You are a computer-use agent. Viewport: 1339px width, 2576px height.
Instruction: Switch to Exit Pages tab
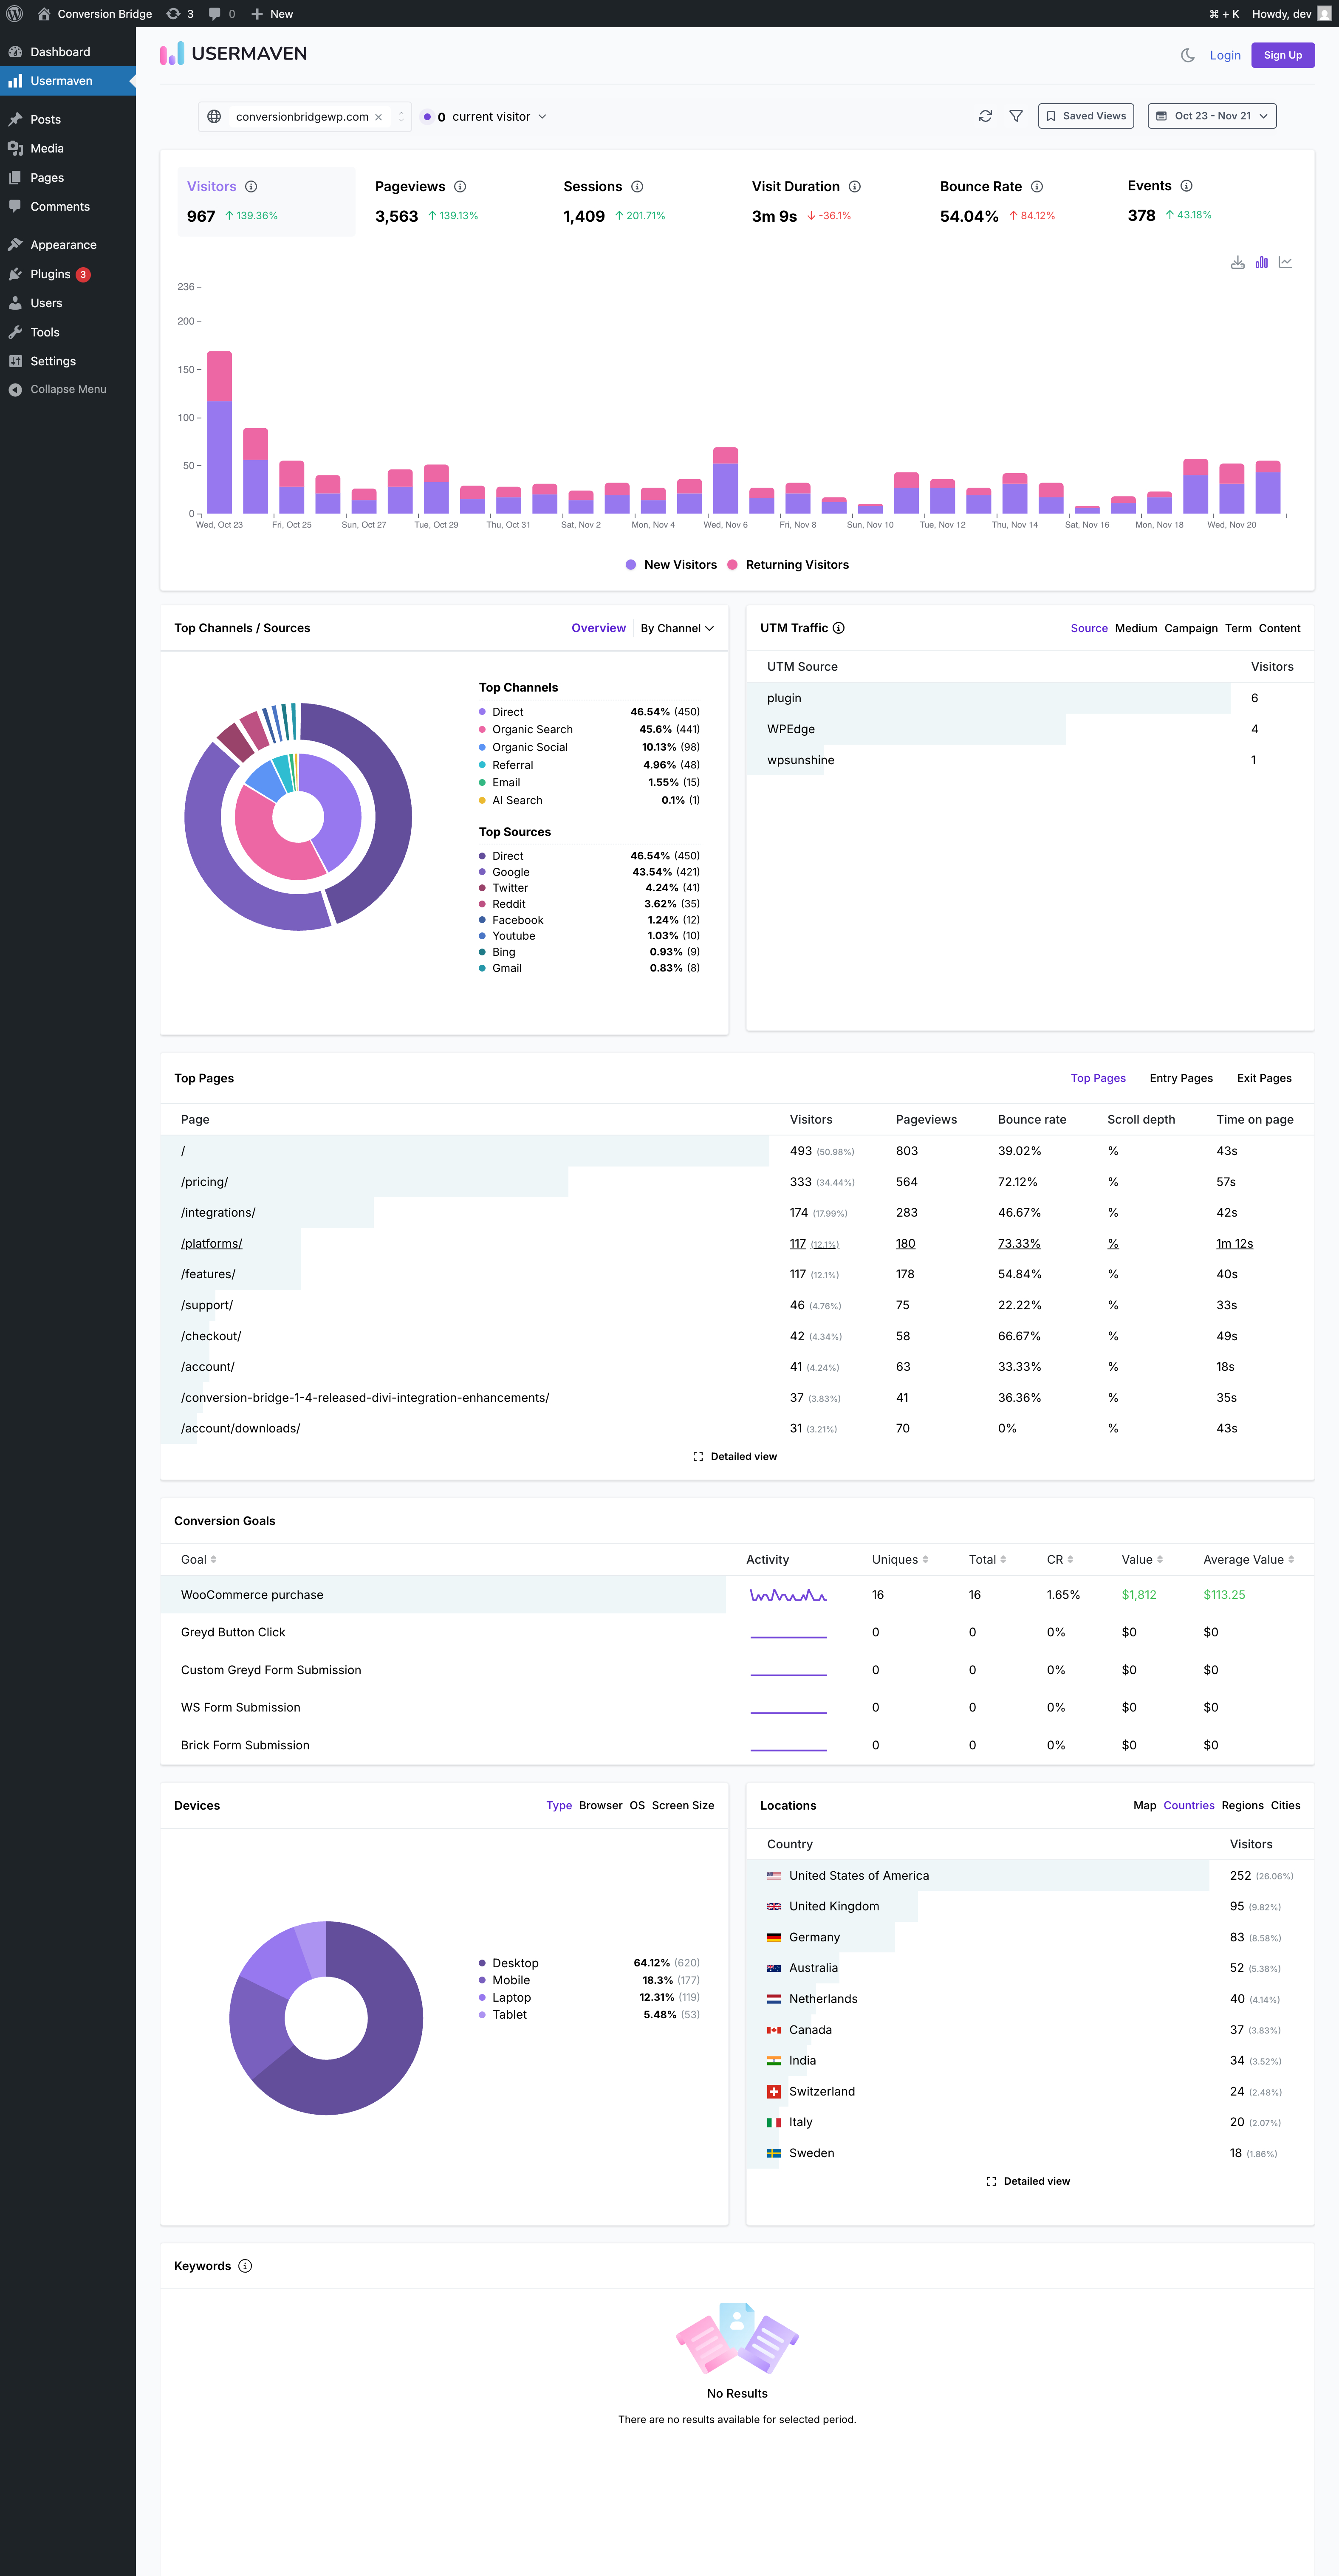click(1264, 1078)
